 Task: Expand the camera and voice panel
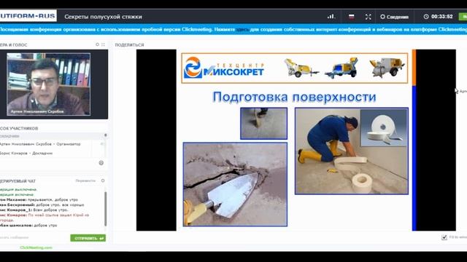pyautogui.click(x=103, y=44)
